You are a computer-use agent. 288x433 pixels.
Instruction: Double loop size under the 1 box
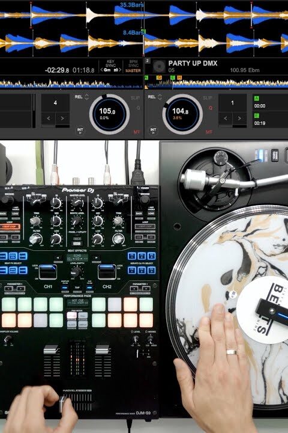(x=239, y=118)
